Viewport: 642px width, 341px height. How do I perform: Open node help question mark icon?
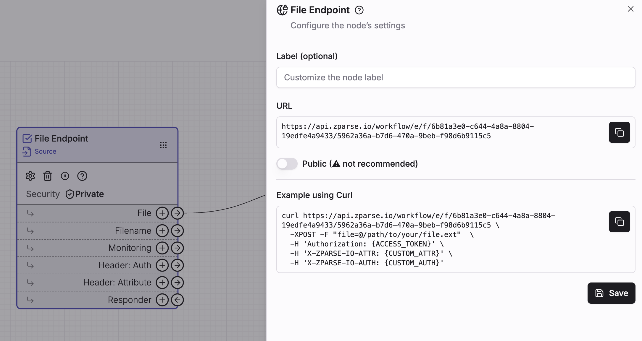(x=82, y=176)
